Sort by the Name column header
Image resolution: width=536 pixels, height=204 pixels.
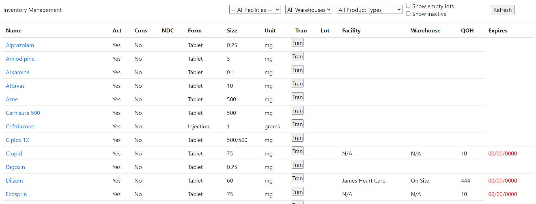click(x=14, y=30)
